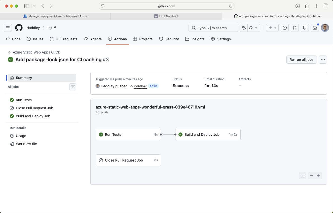The width and height of the screenshot is (333, 213).
Task: Open the run options kebab icon
Action: (323, 59)
